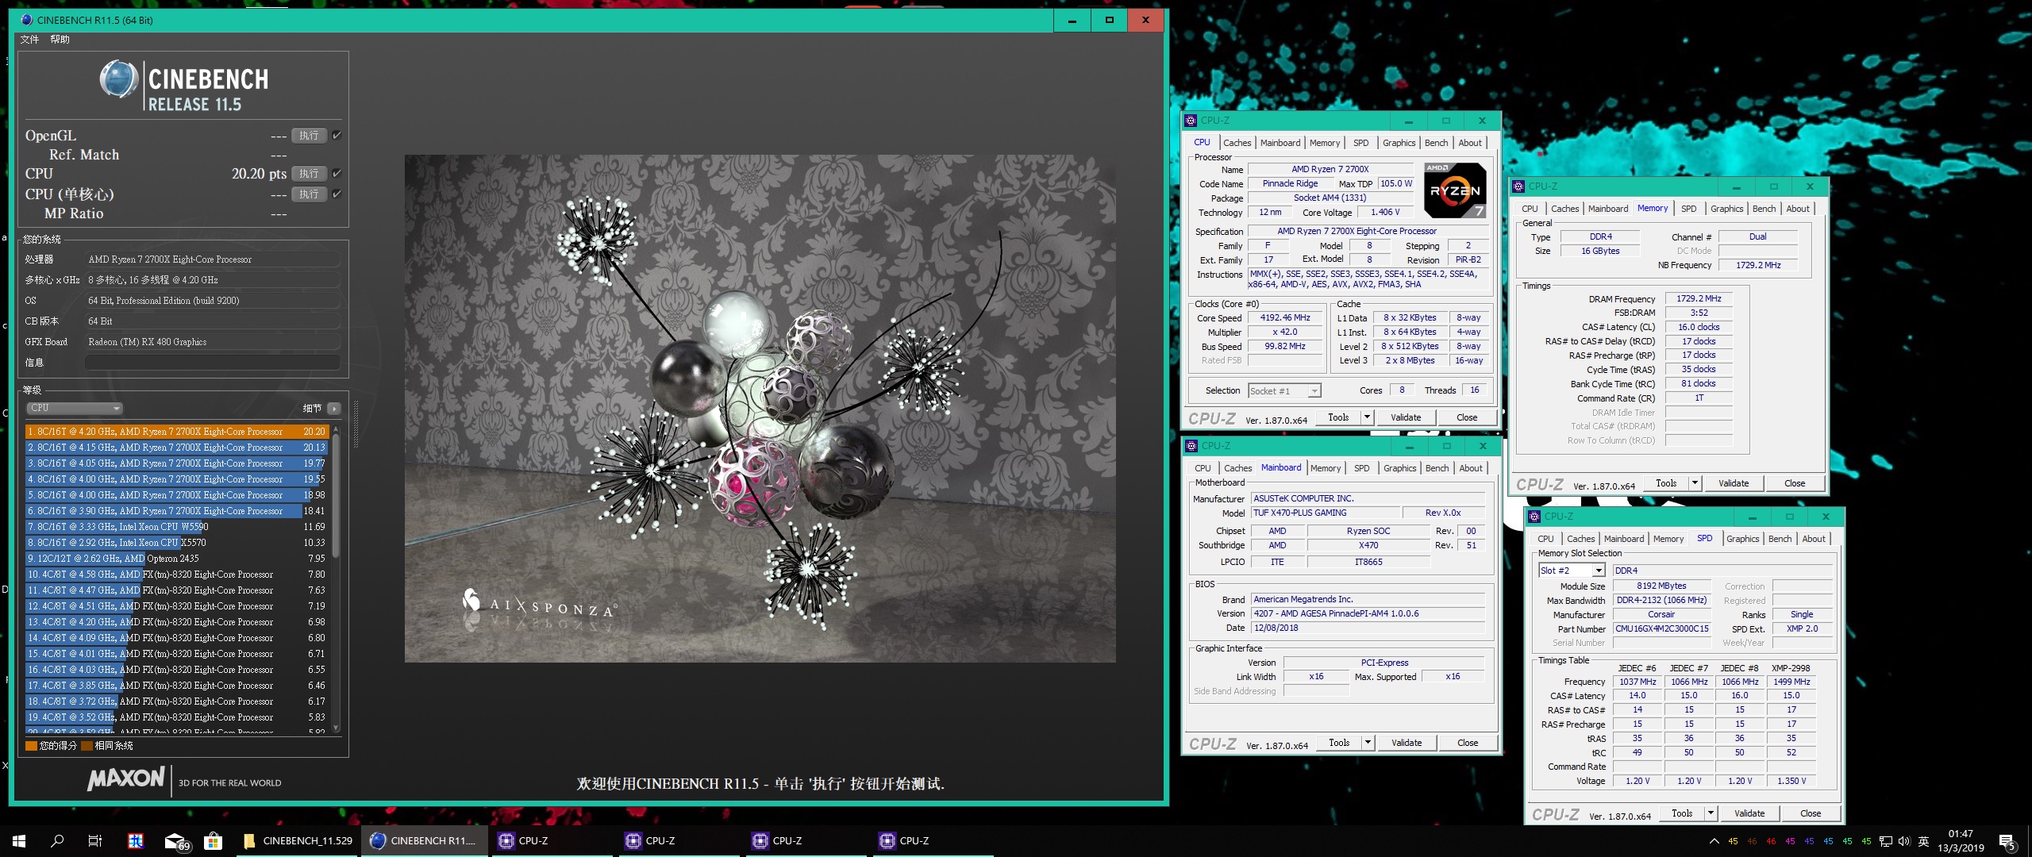Show hidden tray icons chevron
Viewport: 2032px width, 857px height.
coord(1714,842)
